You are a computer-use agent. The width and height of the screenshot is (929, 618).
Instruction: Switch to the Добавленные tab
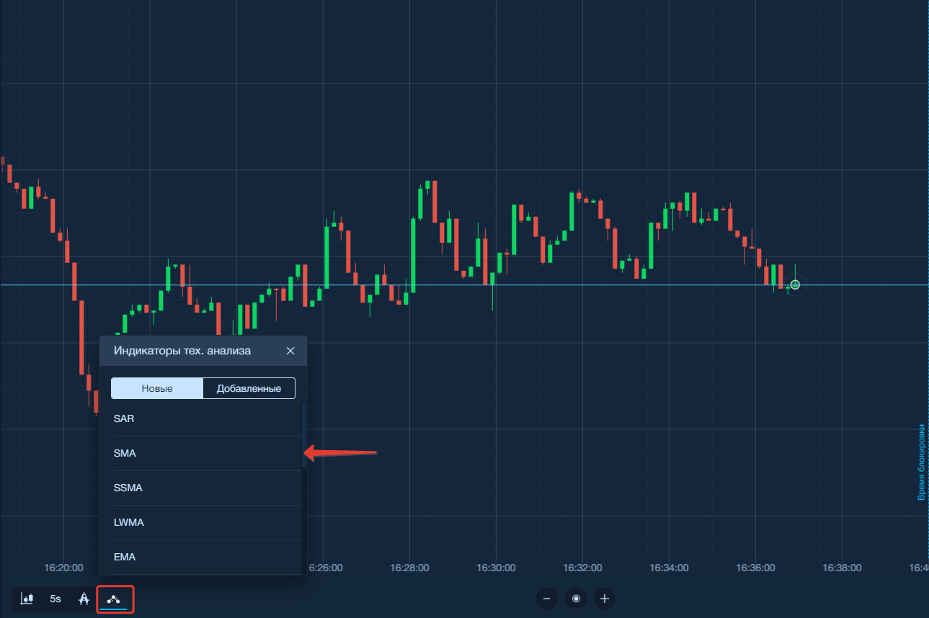point(249,388)
